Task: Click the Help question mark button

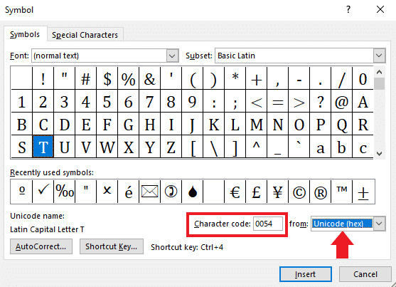Action: [348, 10]
